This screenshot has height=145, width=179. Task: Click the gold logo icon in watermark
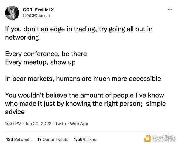coord(147,138)
